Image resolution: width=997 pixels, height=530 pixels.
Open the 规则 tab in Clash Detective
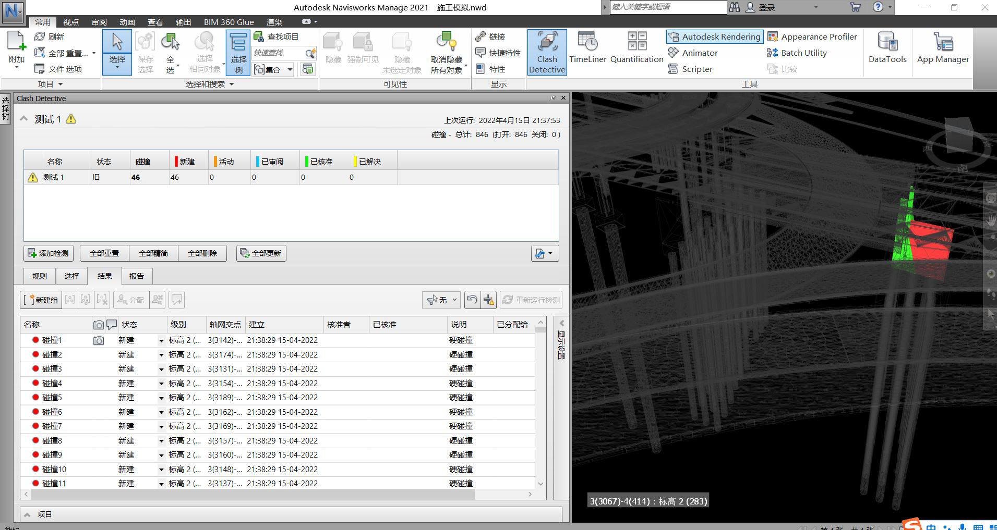[40, 276]
